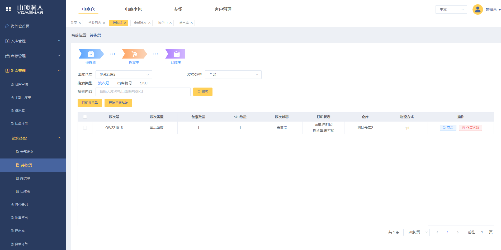The width and height of the screenshot is (501, 250).
Task: Open the grid app menu icon
Action: [x=8, y=9]
